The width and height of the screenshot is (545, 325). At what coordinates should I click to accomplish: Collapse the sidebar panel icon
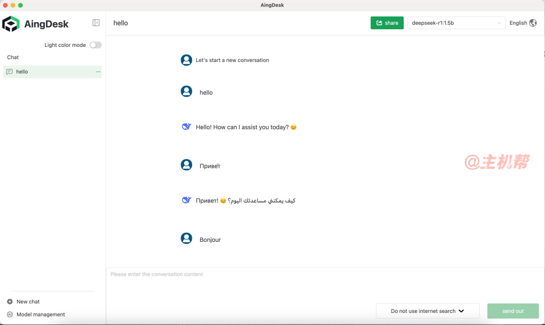(x=96, y=23)
